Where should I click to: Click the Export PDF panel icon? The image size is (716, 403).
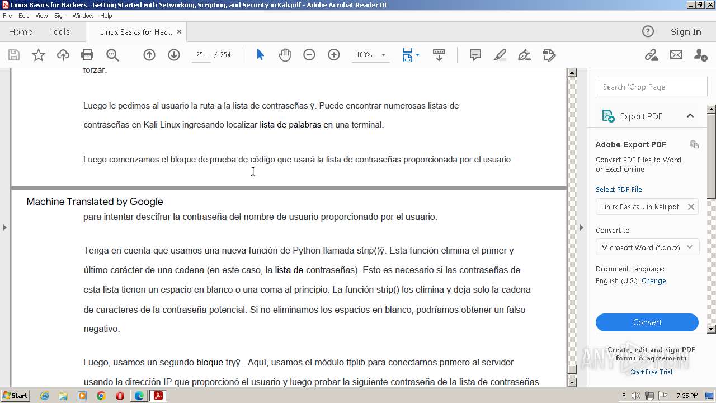[608, 116]
